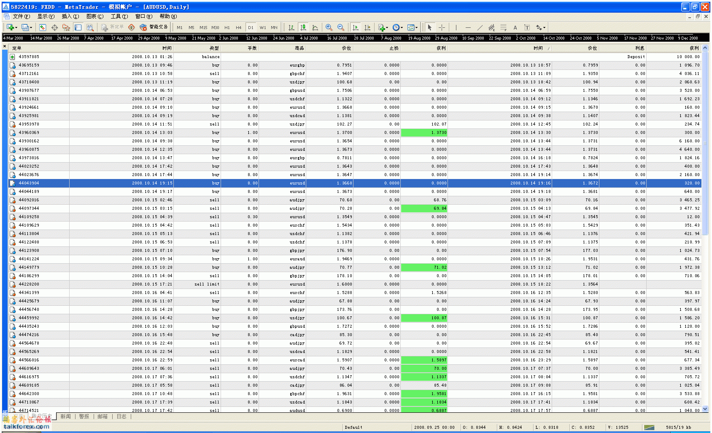
Task: Expand the indicators dropdown arrow
Action: point(387,28)
